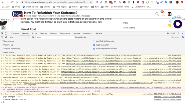Click the staircases tag link
This screenshot has width=185, height=106.
[86, 16]
